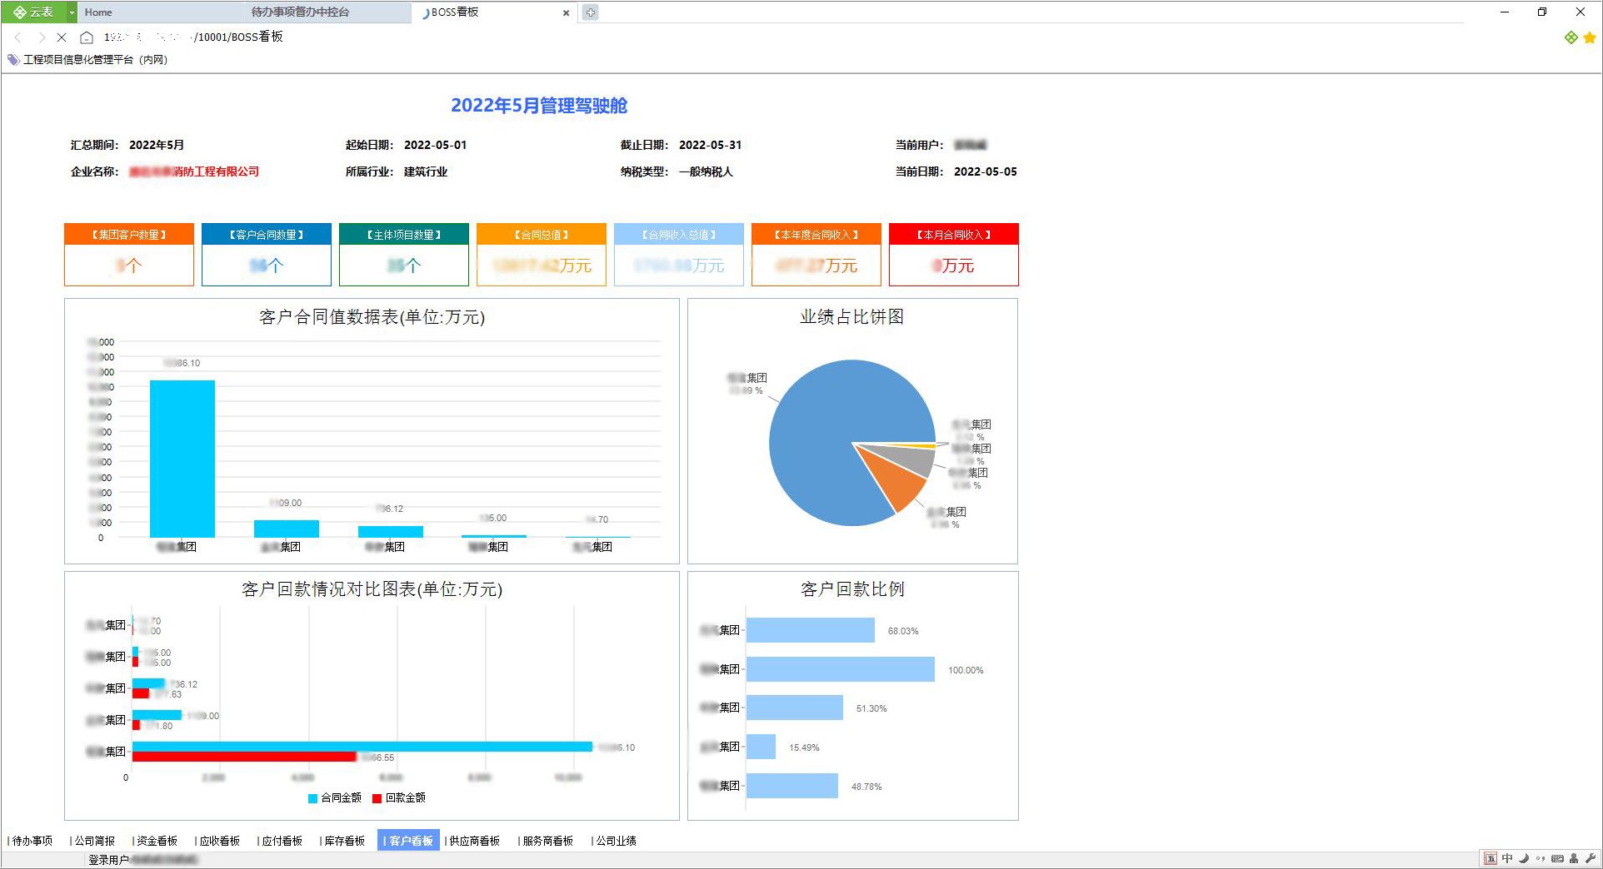Toggle the IME punctuation mode button
This screenshot has height=869, width=1603.
coord(1540,858)
